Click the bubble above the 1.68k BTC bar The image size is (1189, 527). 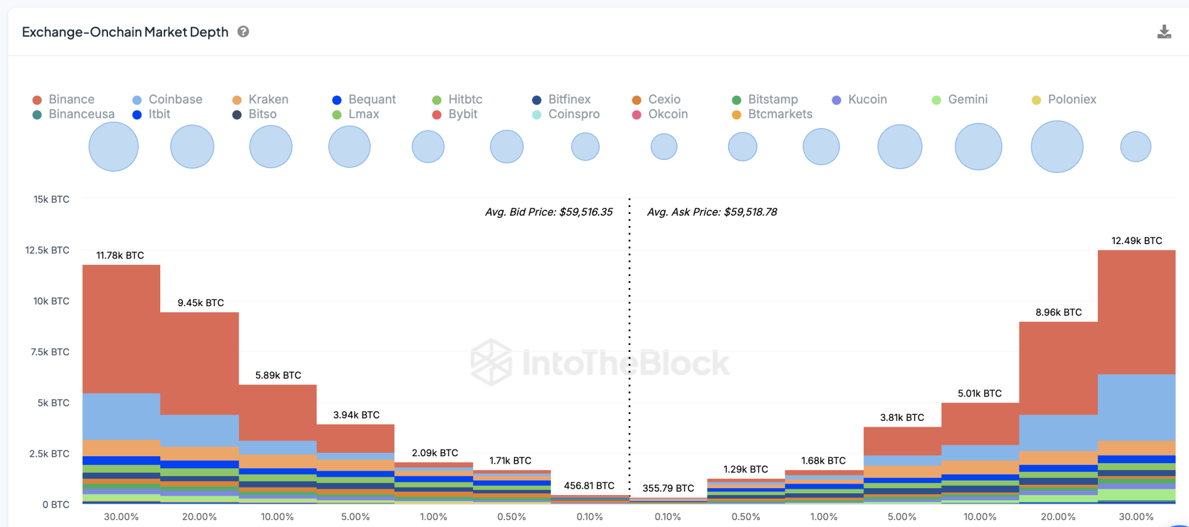822,147
